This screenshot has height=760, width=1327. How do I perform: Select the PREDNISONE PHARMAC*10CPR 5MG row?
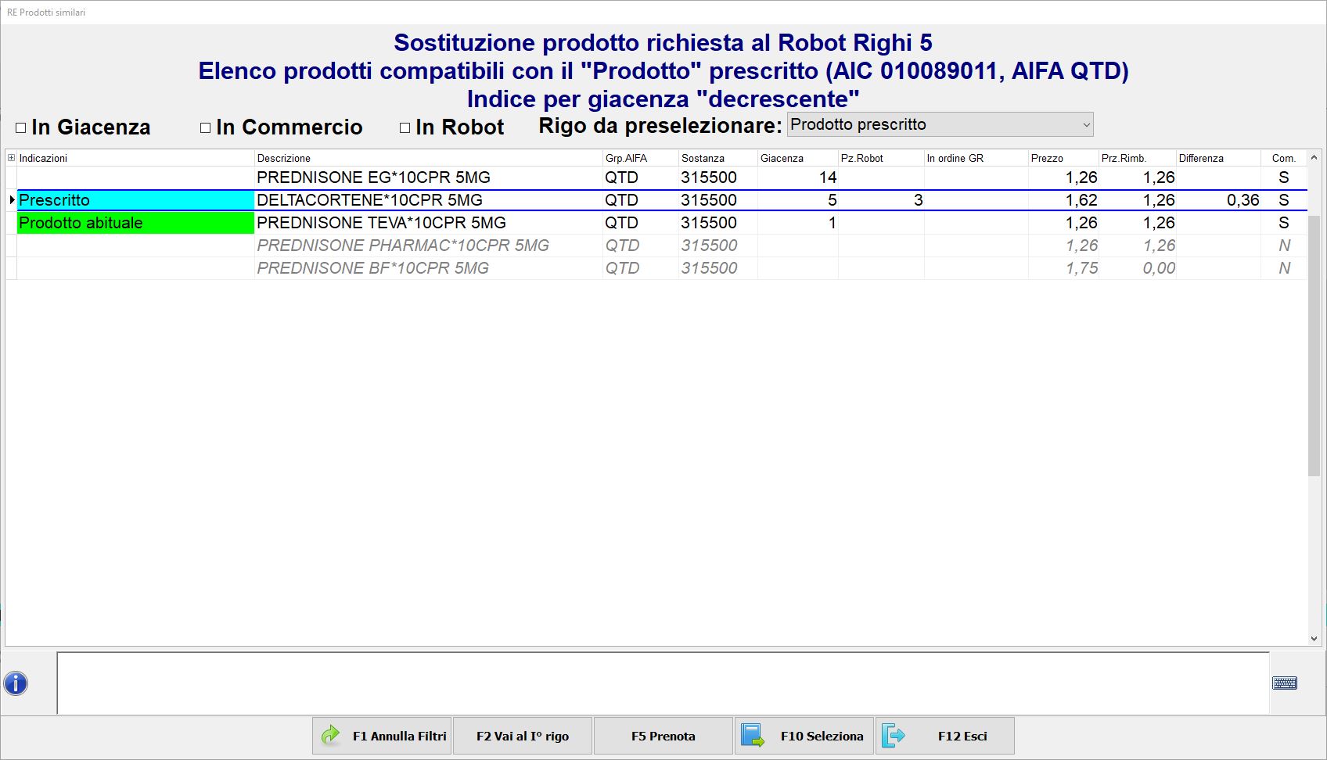click(402, 246)
